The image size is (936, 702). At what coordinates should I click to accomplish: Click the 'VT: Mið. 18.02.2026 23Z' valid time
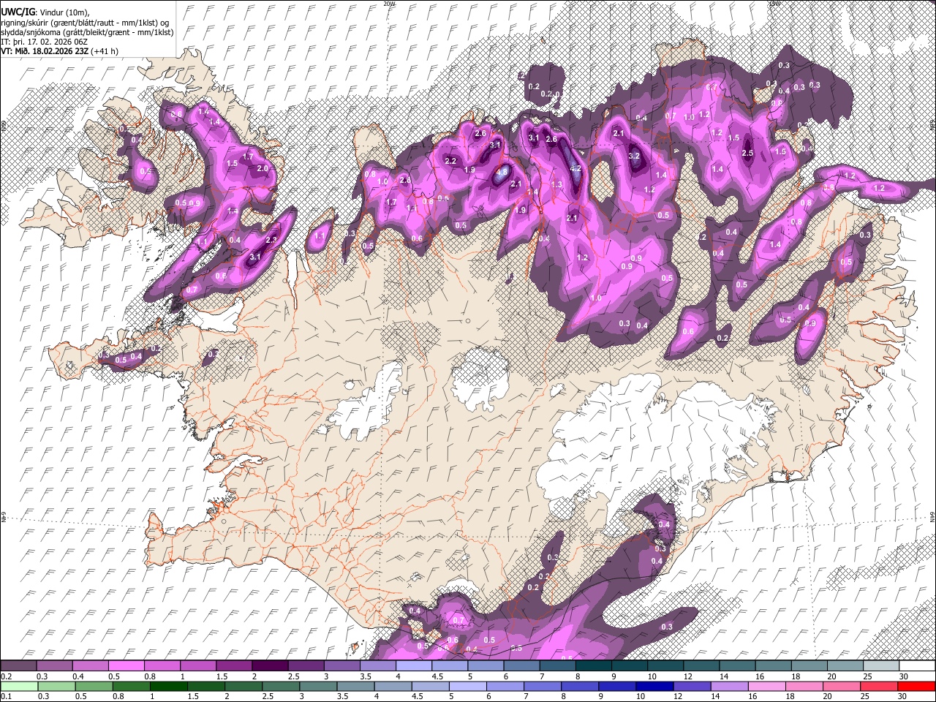point(45,51)
